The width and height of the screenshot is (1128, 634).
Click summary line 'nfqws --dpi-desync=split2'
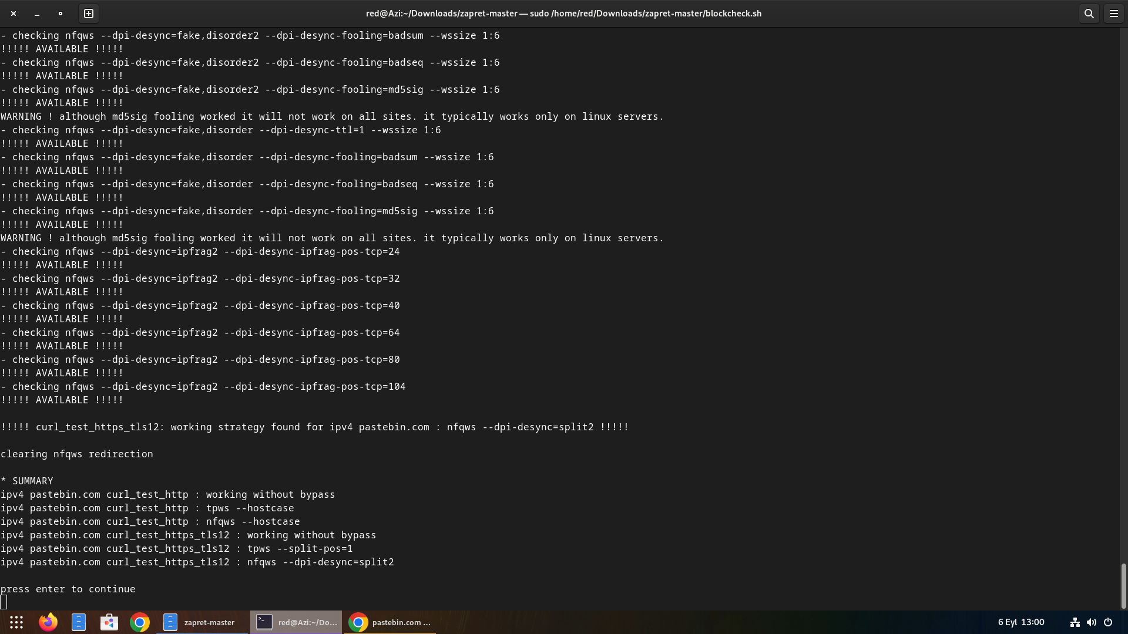coord(197,562)
